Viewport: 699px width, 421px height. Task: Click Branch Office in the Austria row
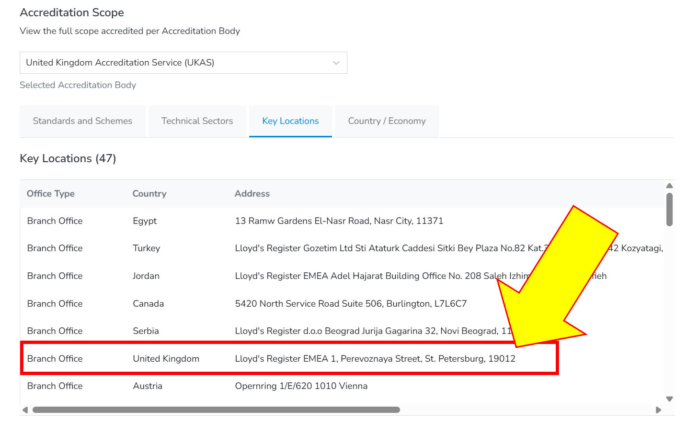click(55, 386)
